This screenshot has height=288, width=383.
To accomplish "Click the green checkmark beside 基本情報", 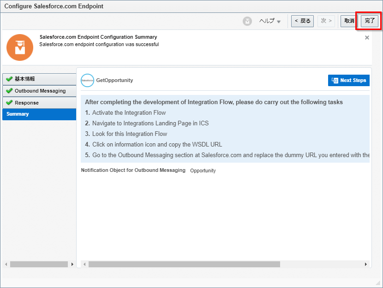I will click(x=9, y=79).
